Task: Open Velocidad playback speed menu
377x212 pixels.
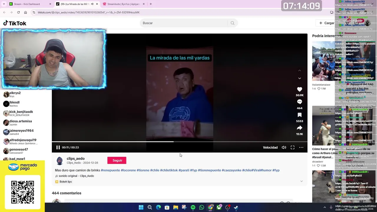Action: pos(270,148)
